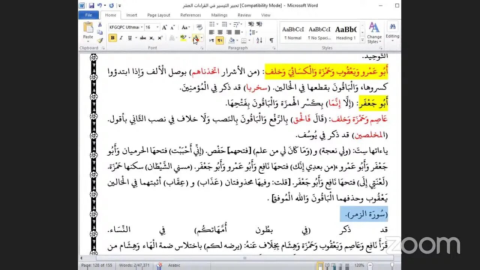Toggle Left-to-Right text direction
The width and height of the screenshot is (480, 270).
click(212, 40)
